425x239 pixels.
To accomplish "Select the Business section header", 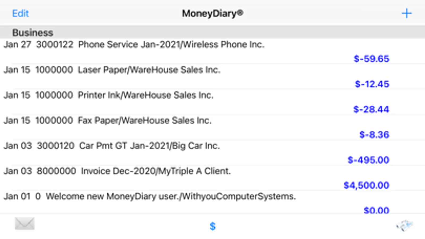I will 33,33.
